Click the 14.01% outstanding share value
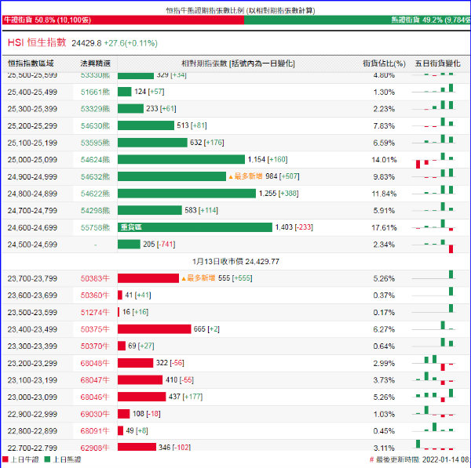 384,160
